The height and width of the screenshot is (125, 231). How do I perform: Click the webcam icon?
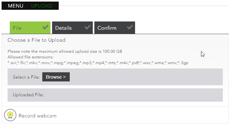coord(10,115)
